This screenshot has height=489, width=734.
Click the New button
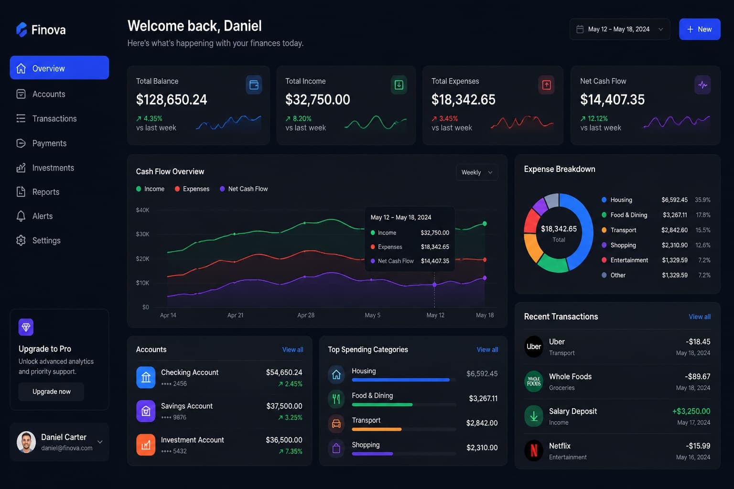point(700,29)
